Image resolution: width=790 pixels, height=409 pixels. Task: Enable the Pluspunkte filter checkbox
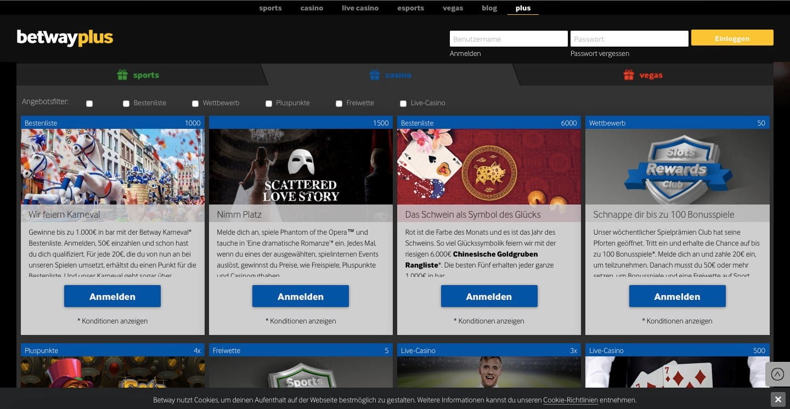(x=269, y=104)
